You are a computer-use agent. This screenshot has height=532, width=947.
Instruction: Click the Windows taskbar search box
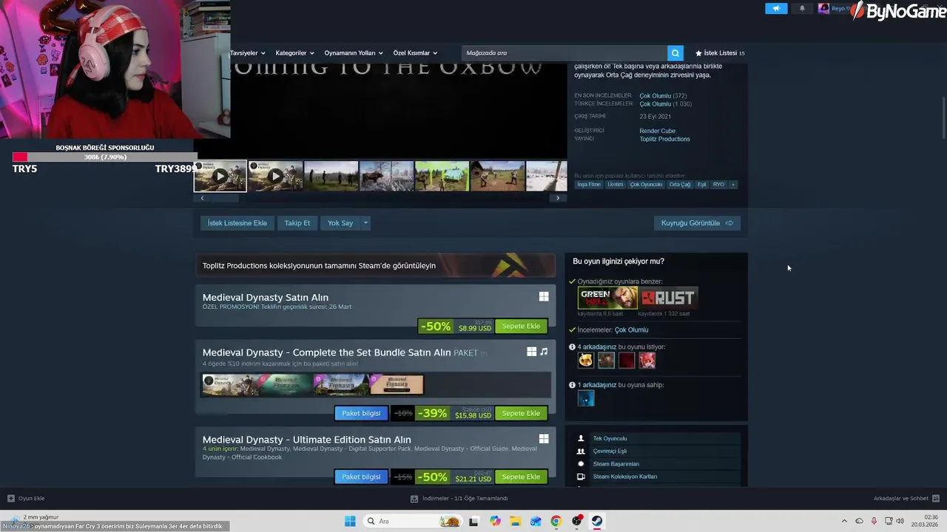(413, 521)
